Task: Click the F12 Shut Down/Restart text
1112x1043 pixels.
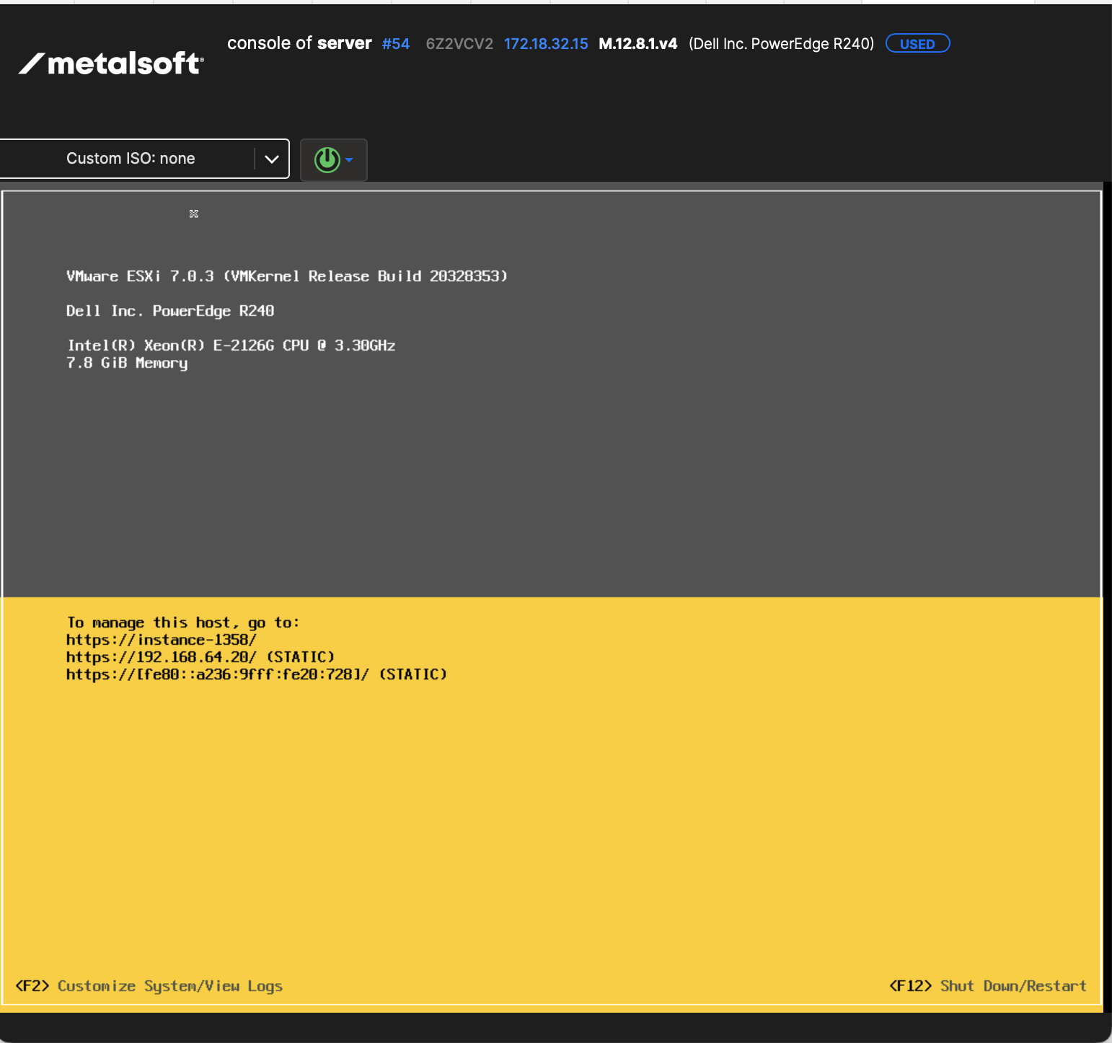Action: (x=988, y=986)
